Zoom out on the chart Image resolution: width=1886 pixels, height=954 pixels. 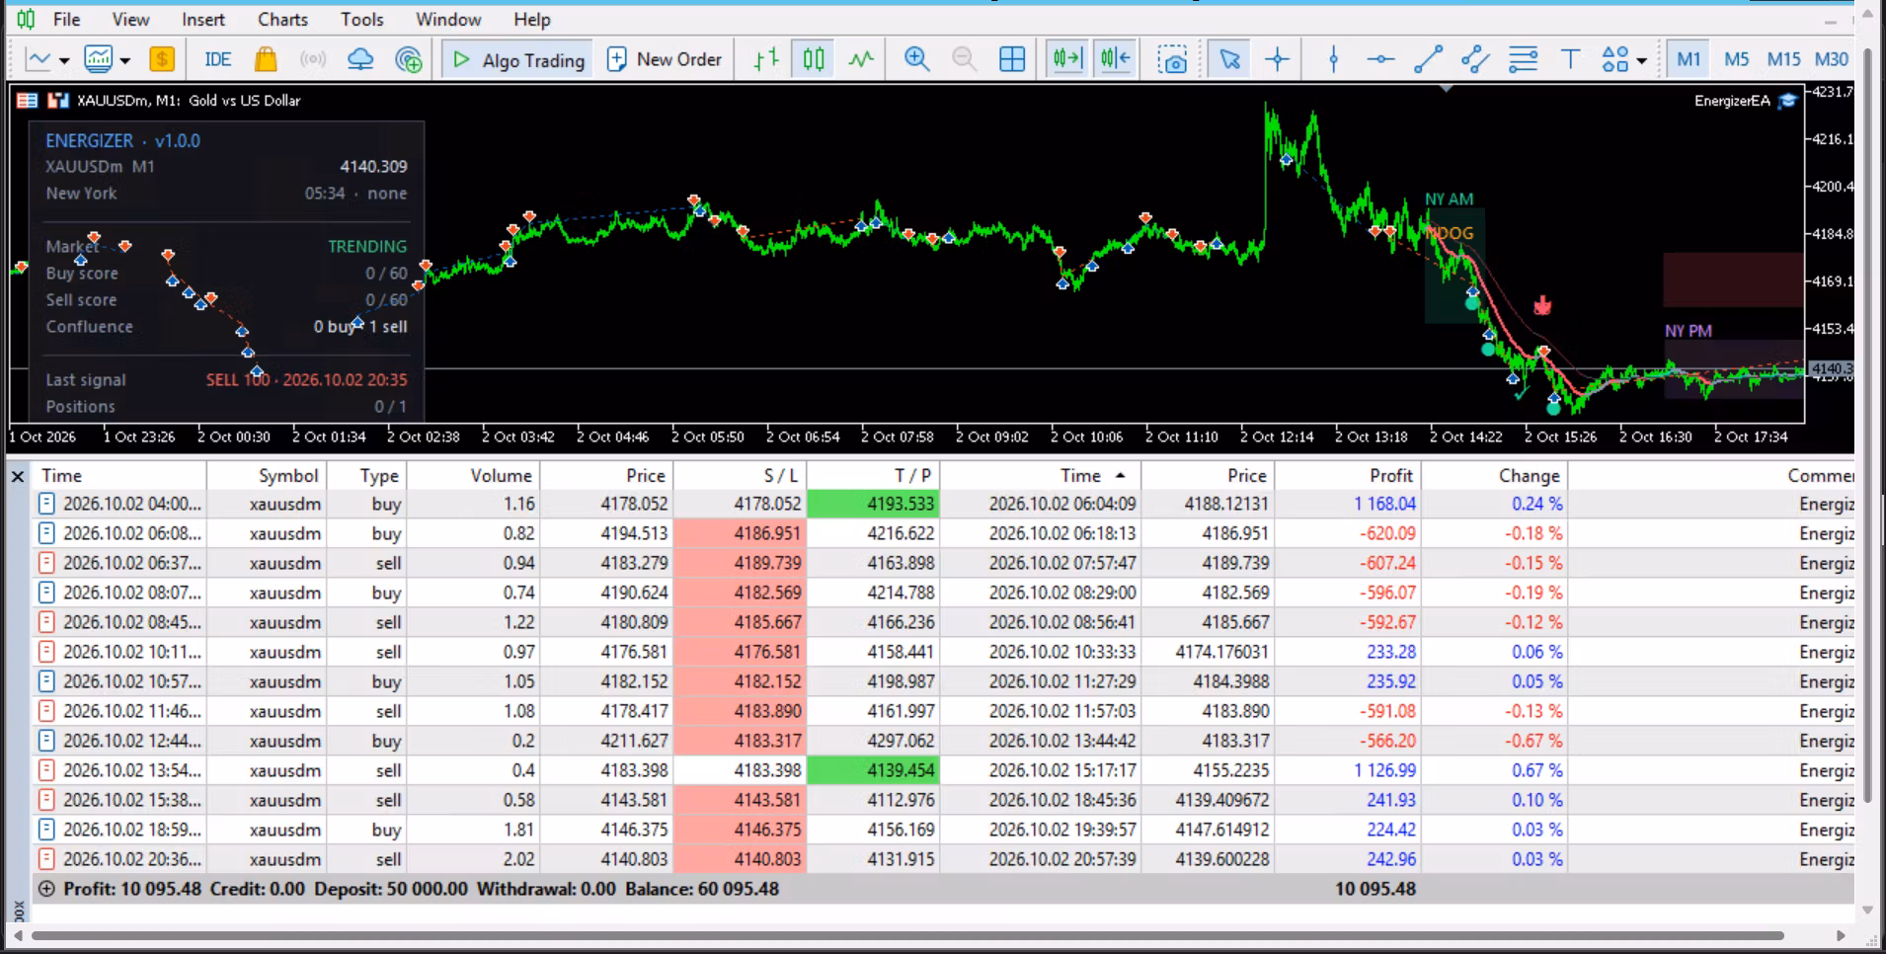click(x=965, y=59)
